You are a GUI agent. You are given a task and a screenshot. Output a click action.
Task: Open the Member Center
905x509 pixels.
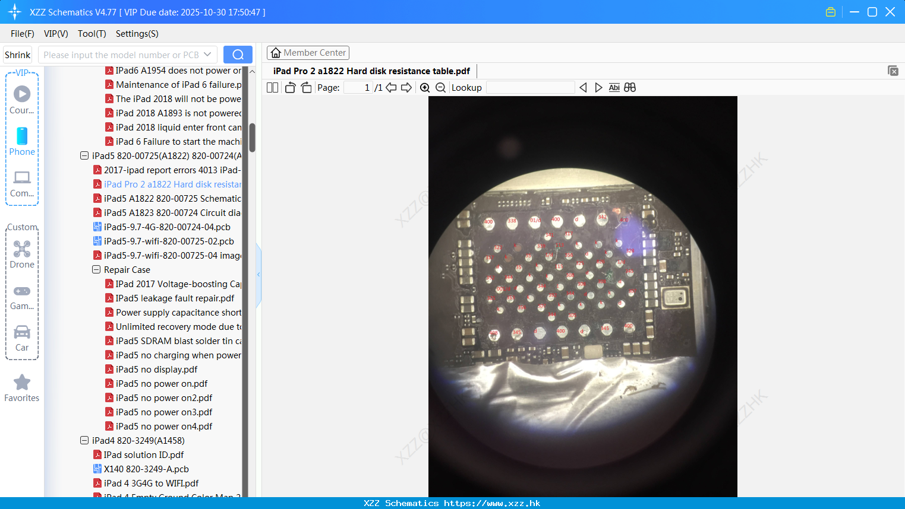click(x=308, y=53)
